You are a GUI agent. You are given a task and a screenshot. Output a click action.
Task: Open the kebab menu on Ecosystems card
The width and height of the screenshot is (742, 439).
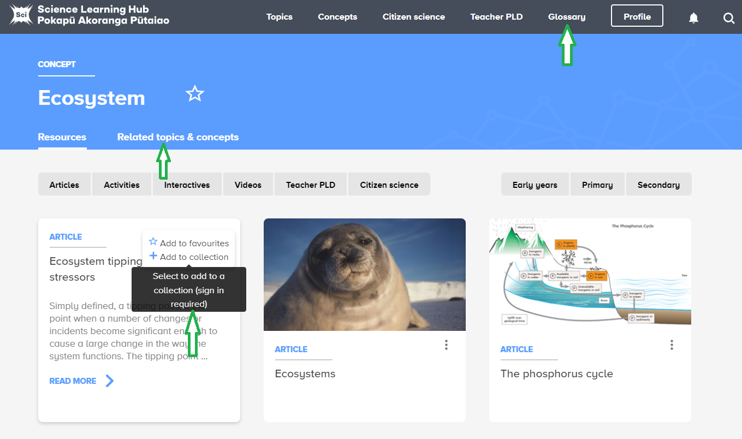click(x=446, y=345)
